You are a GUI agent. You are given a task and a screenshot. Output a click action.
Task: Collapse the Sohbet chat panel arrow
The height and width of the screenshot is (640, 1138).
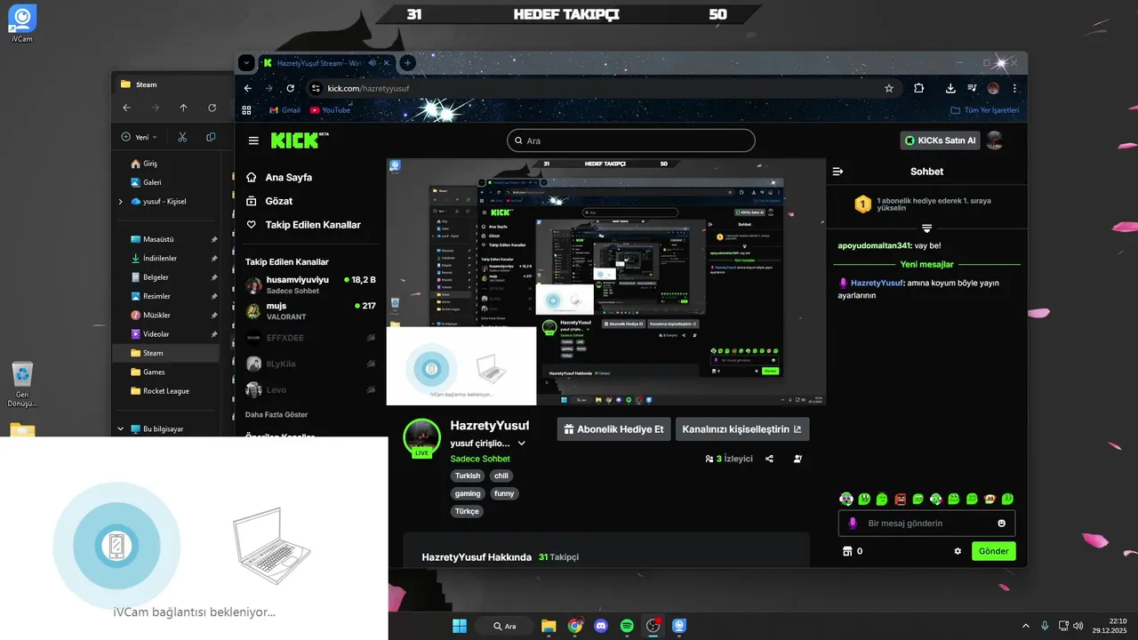click(x=837, y=172)
